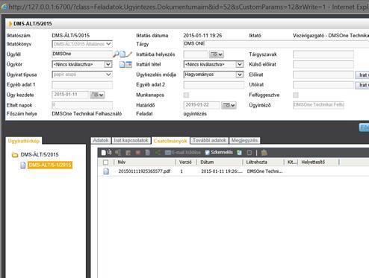Switch to the Ügyirattérkép tab

click(24, 141)
